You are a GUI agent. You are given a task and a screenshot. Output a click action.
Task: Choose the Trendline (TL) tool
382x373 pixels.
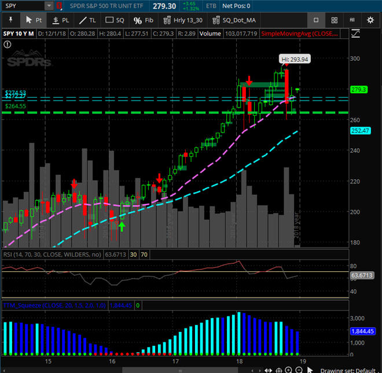pyautogui.click(x=88, y=20)
